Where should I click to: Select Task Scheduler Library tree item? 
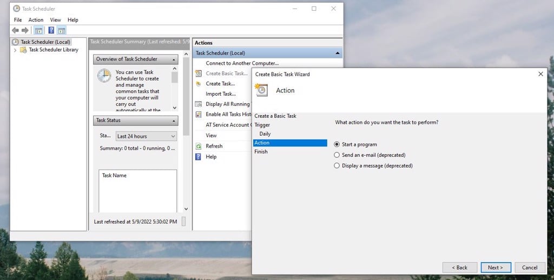54,50
